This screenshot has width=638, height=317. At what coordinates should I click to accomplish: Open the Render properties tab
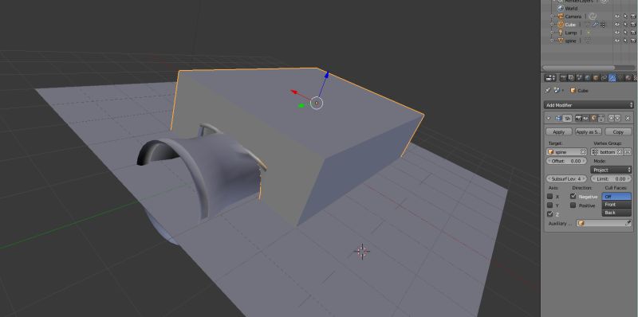563,77
